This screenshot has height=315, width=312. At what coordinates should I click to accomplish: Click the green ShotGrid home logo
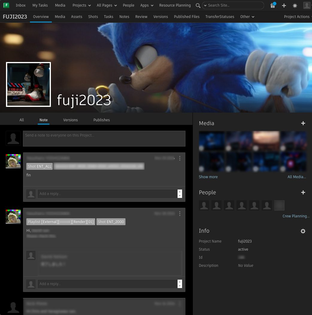coord(6,5)
